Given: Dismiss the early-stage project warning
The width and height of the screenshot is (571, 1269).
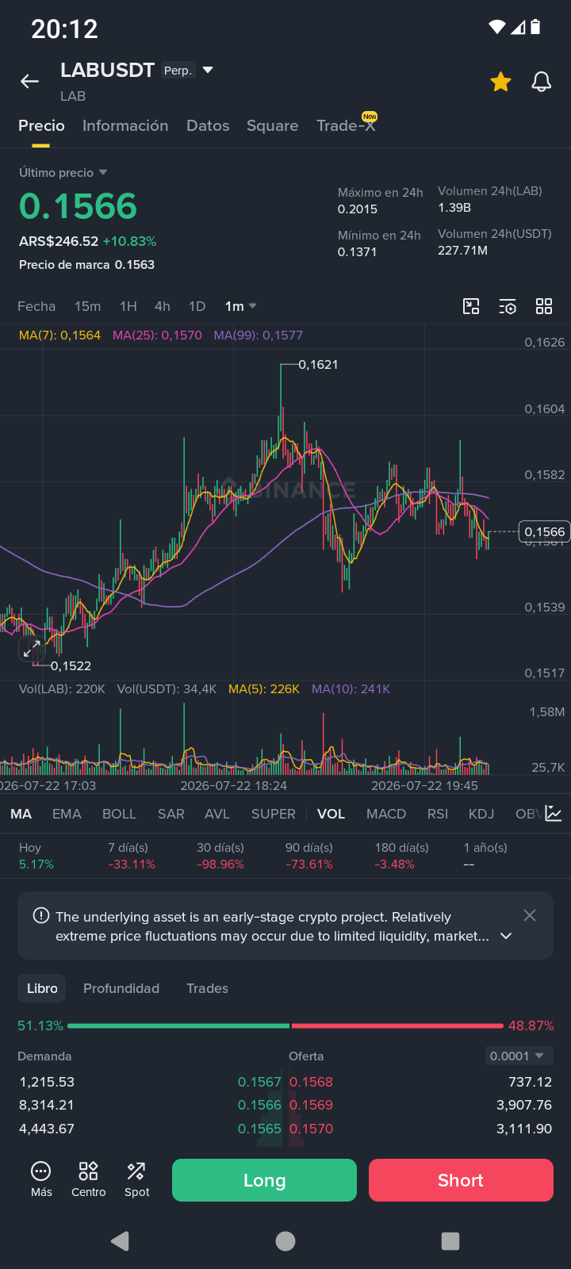Looking at the screenshot, I should [x=530, y=915].
